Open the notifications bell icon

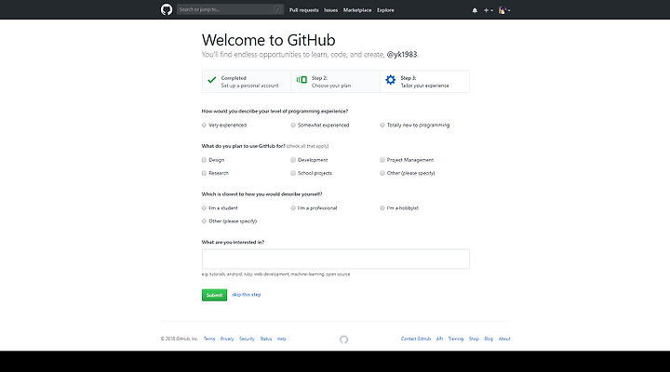(475, 10)
